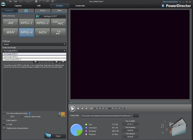Image resolution: width=193 pixels, height=140 pixels.
Task: Click the Intelligent SVRT icon
Action: point(37,16)
